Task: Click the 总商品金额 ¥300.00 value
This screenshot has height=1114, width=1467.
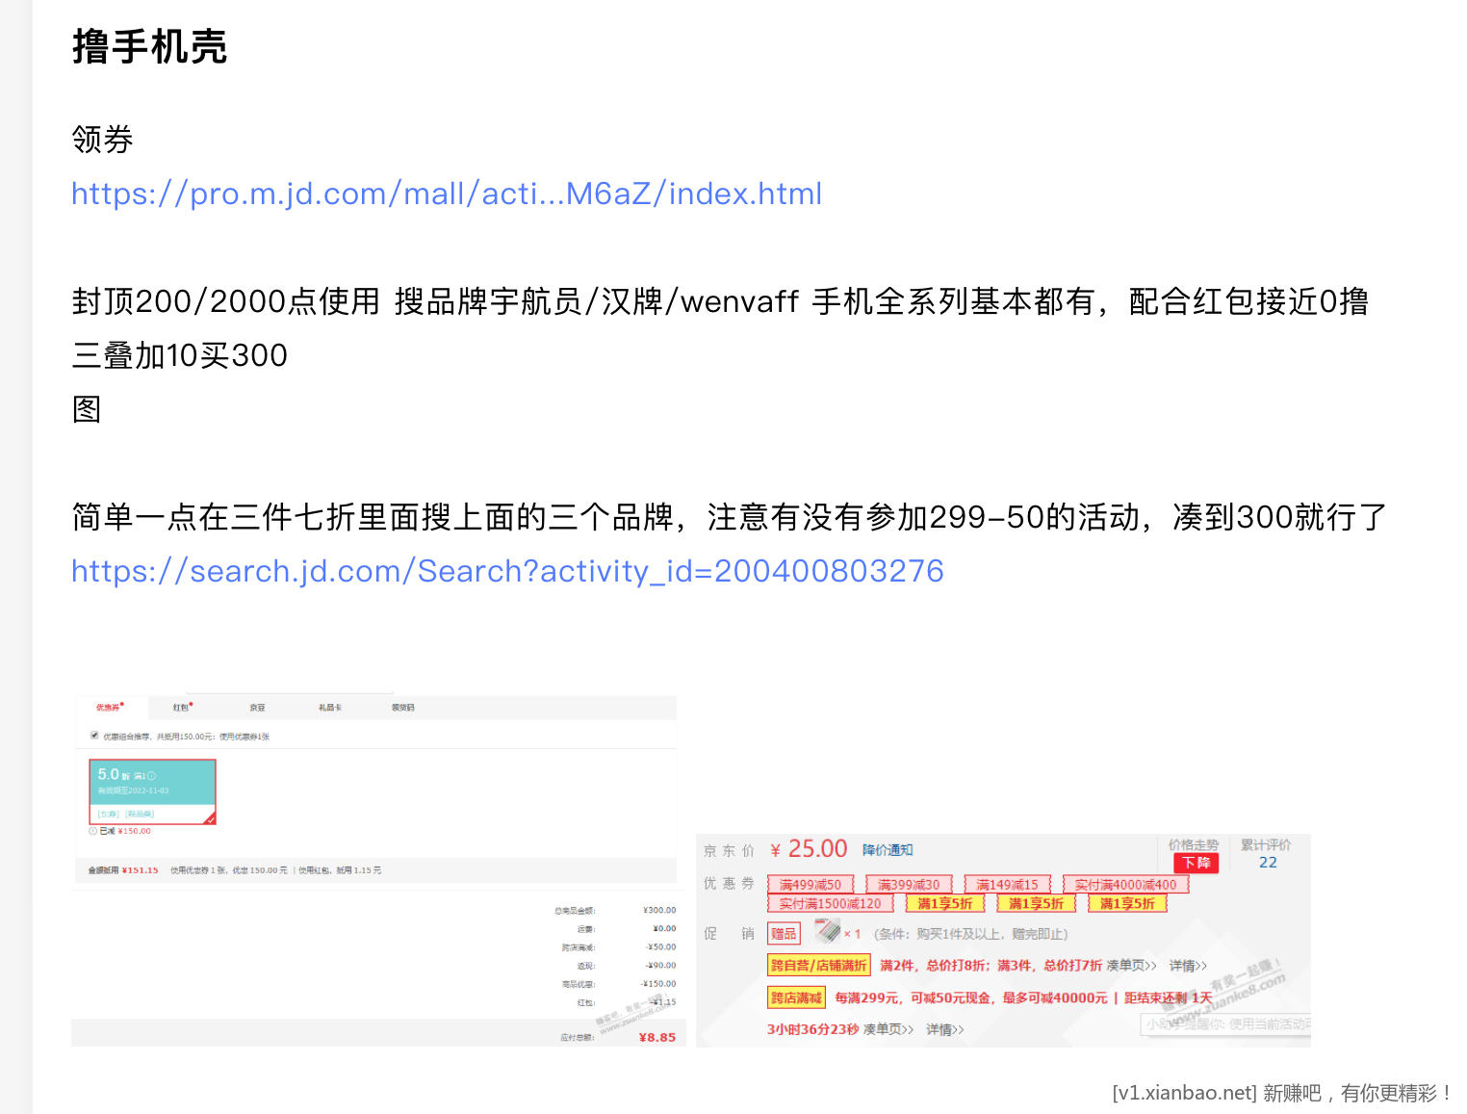Action: tap(659, 910)
